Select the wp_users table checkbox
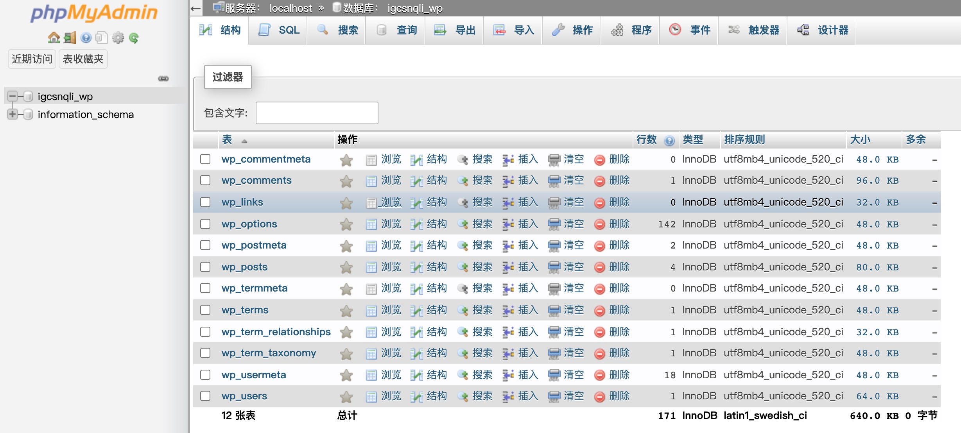 (x=205, y=396)
